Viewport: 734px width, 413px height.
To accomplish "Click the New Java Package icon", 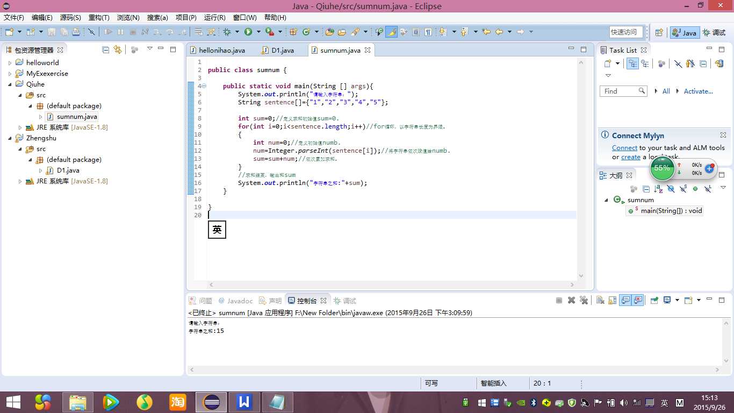I will [x=293, y=32].
